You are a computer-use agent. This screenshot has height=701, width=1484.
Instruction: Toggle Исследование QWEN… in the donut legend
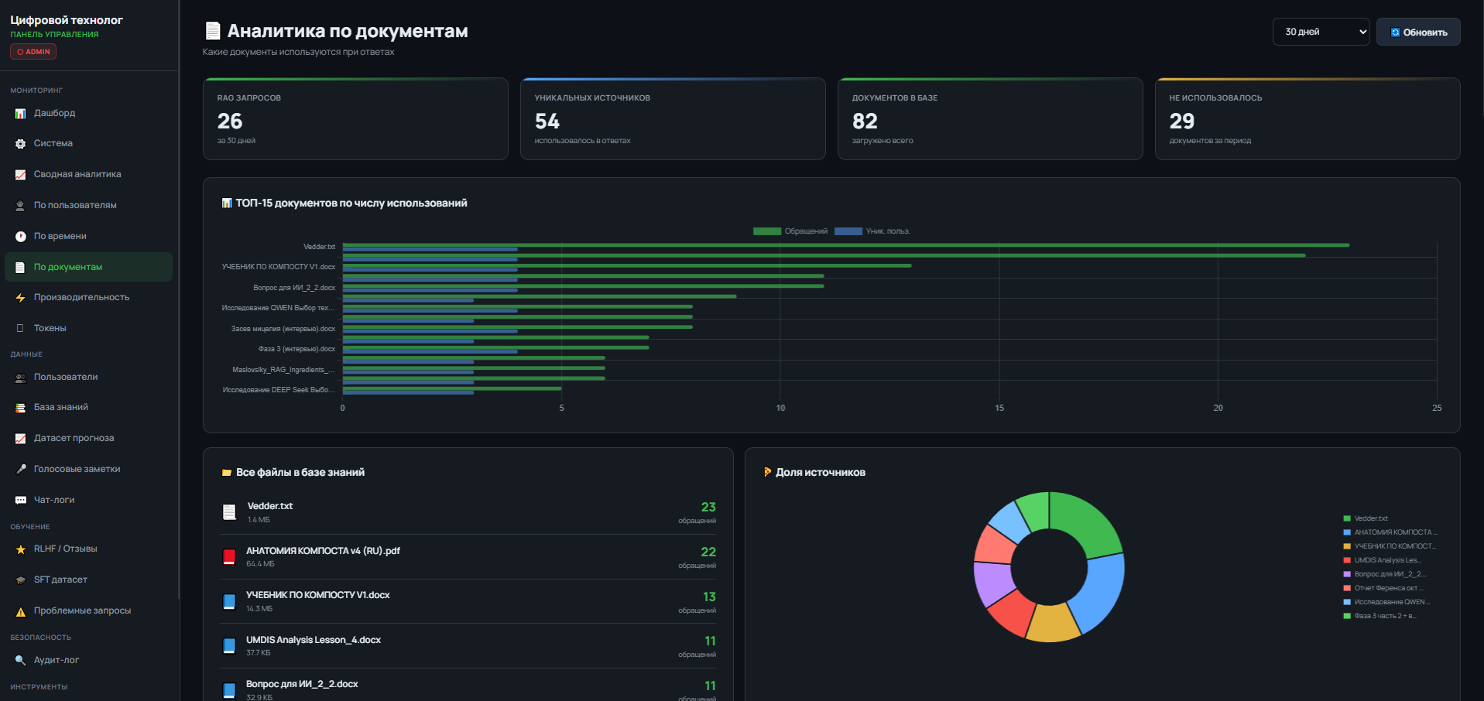pyautogui.click(x=1387, y=602)
